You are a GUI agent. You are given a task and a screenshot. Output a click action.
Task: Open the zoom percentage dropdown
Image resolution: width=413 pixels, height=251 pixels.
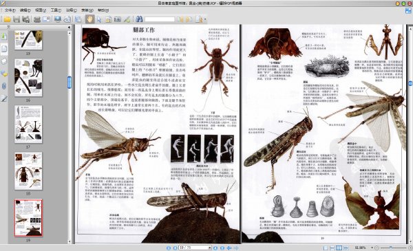point(372,248)
